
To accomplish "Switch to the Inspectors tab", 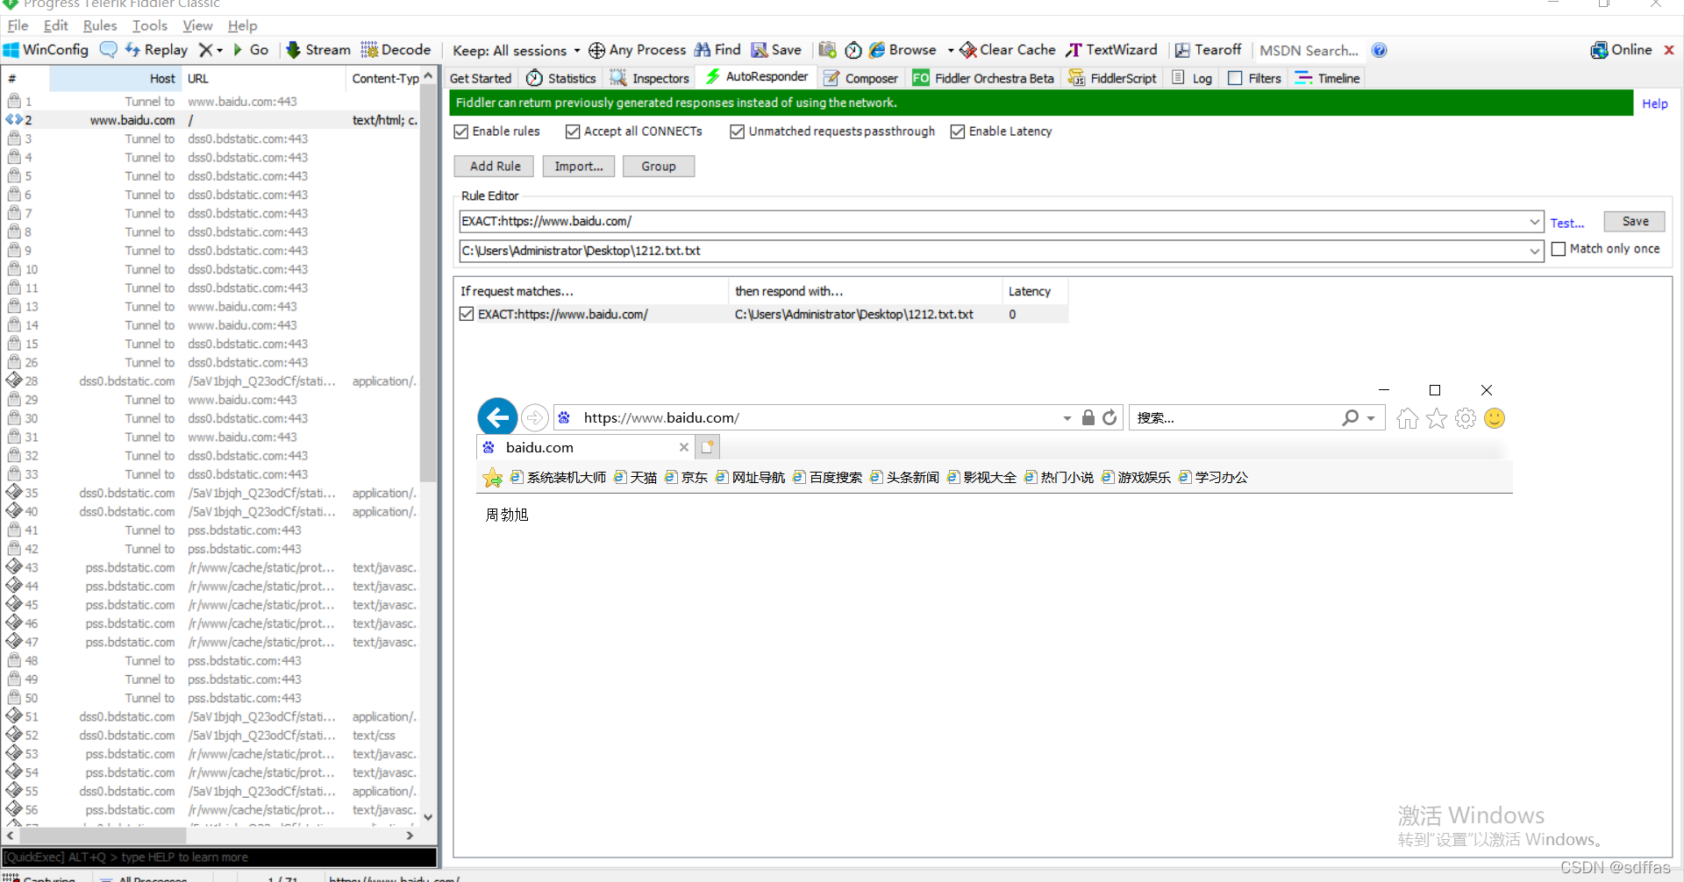I will tap(649, 78).
